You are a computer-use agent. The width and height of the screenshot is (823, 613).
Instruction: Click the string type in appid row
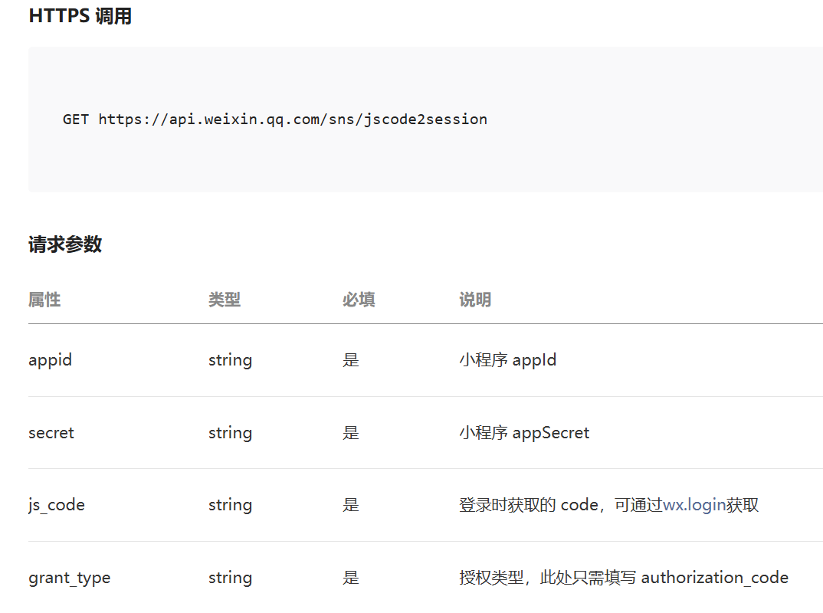click(x=230, y=359)
